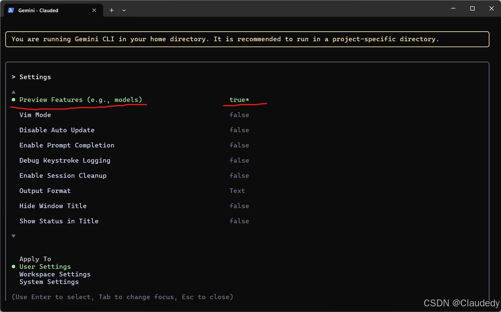Click the PowerShell icon on the Gemini tab
Viewport: 501px width, 312px height.
11,10
